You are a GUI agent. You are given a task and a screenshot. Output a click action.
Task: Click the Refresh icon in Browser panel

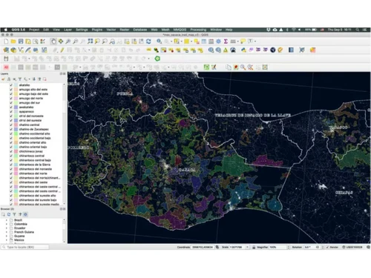pos(9,214)
